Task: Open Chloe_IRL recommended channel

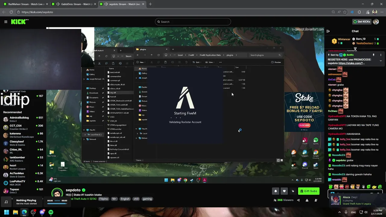Action: [x=23, y=151]
